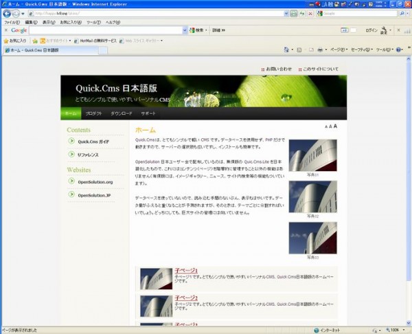Click the Print icon in command bar
The height and width of the screenshot is (334, 412).
321,50
